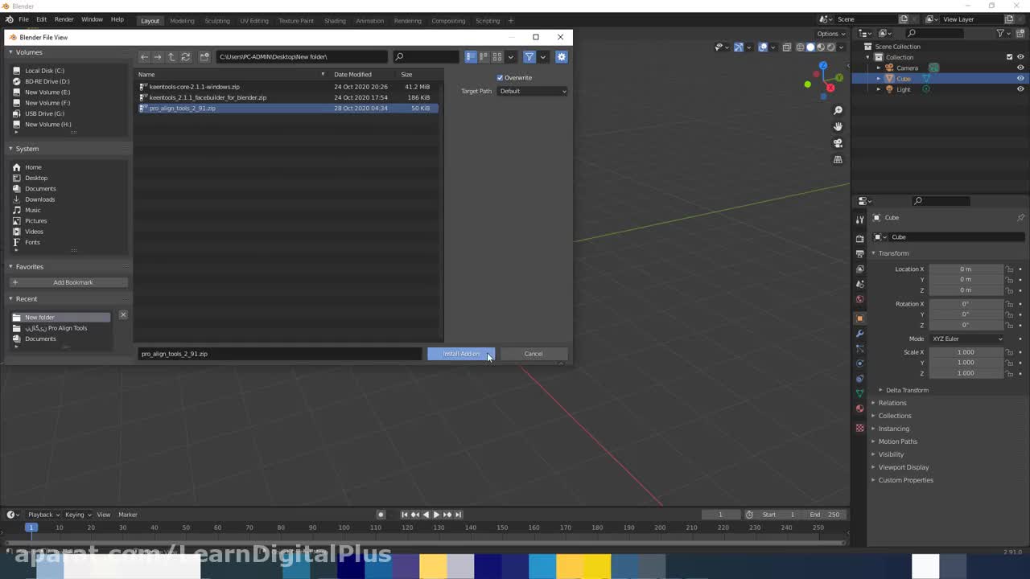Toggle camera view in the viewport
This screenshot has width=1030, height=579.
[x=838, y=143]
